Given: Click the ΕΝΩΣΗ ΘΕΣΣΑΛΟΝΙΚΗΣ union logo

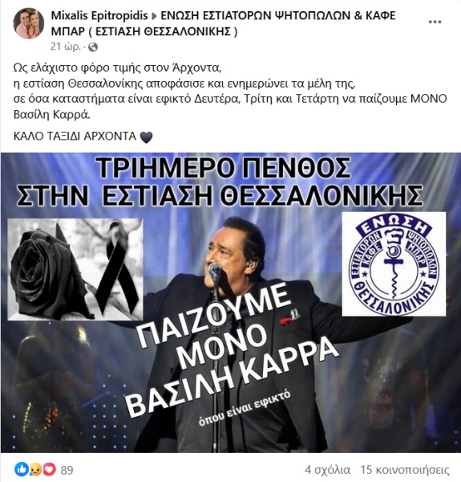Looking at the screenshot, I should click(x=394, y=263).
